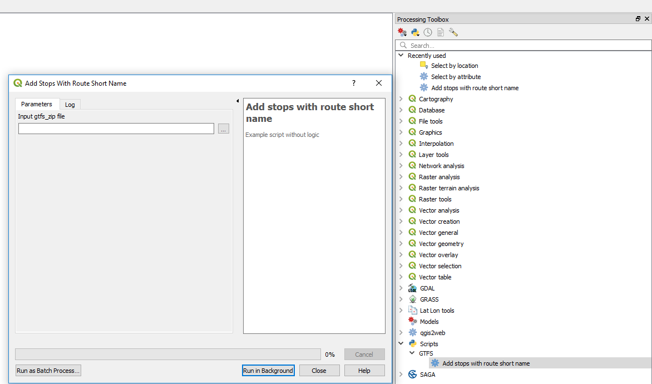Collapse the Recently used section
This screenshot has height=384, width=652.
tap(401, 56)
